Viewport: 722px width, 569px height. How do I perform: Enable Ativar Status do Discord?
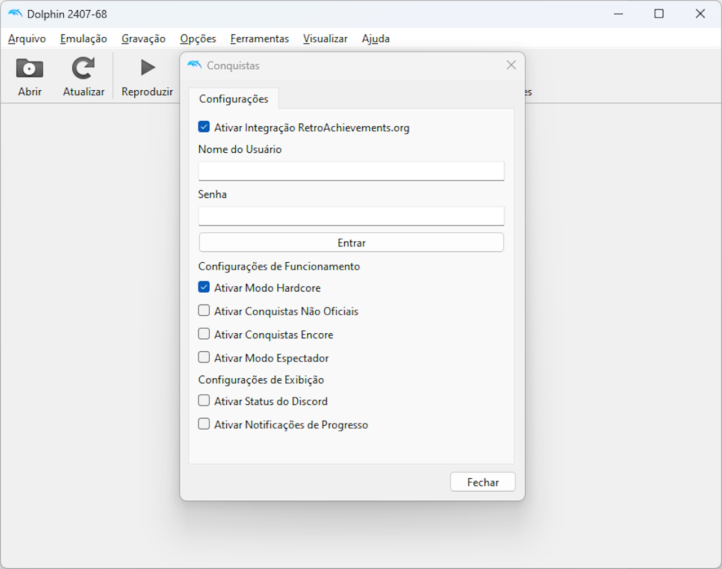[204, 401]
